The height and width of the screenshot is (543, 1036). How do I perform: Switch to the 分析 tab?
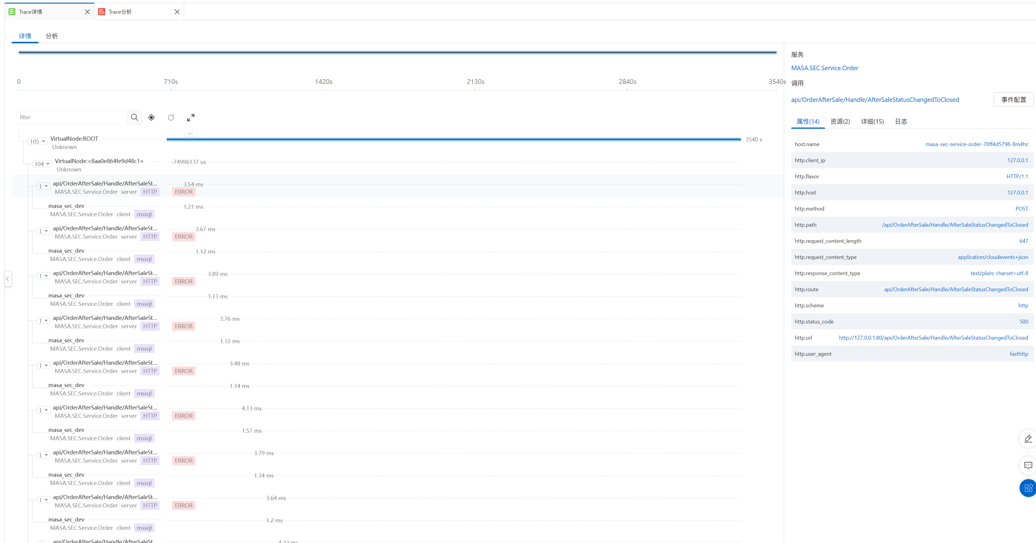tap(52, 36)
